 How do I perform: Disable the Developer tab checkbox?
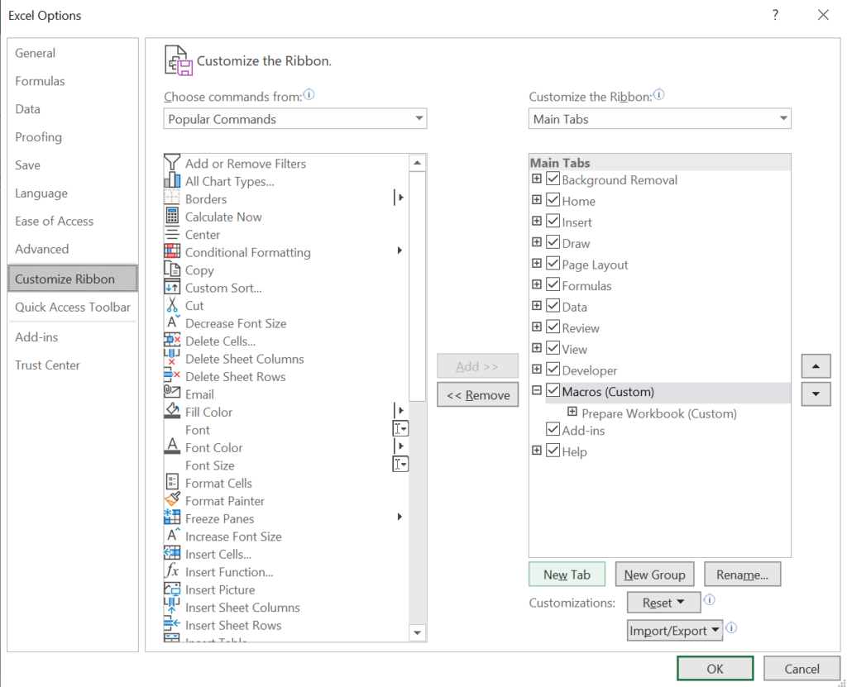click(x=553, y=369)
